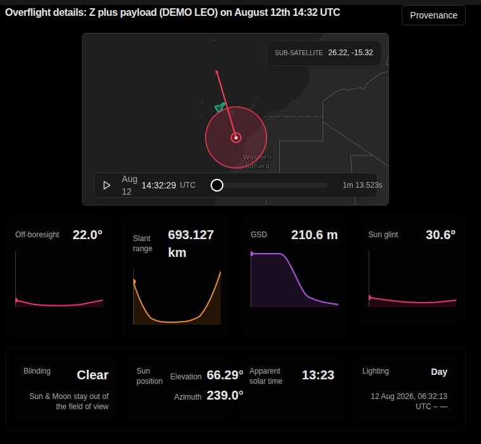Click the Western Sahara map label
The image size is (481, 444).
click(x=257, y=161)
